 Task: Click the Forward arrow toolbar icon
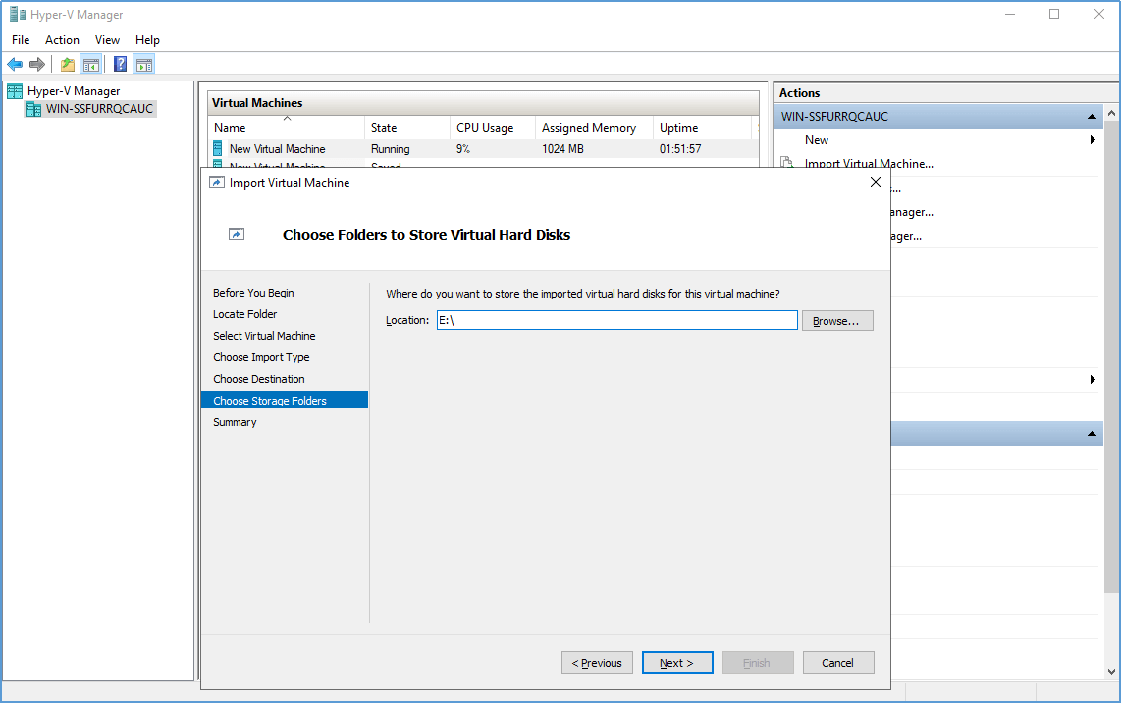coord(37,65)
